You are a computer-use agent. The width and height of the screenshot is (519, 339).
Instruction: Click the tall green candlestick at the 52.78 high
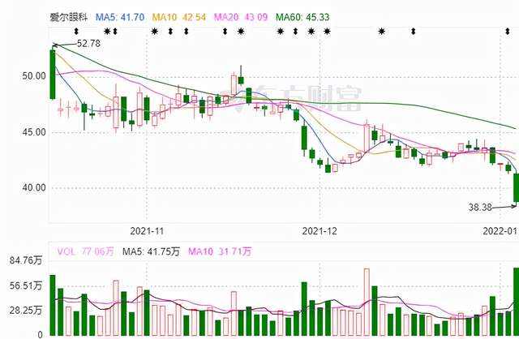click(53, 74)
